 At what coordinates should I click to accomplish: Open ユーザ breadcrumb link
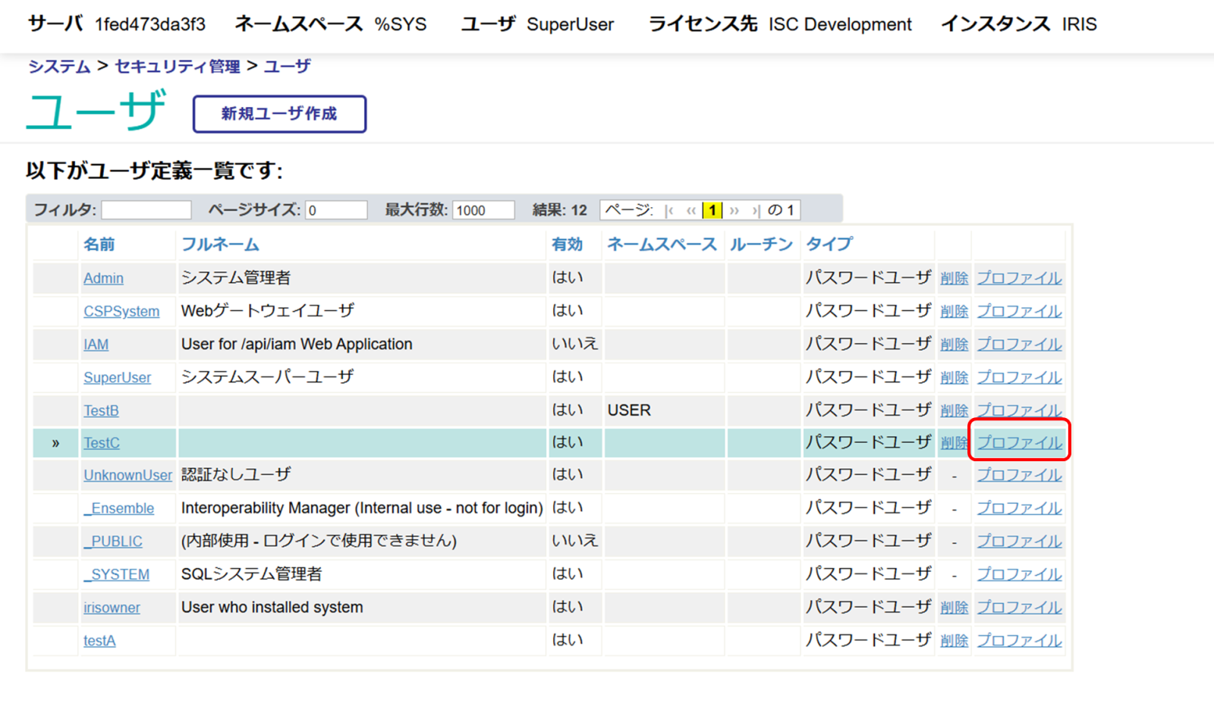287,67
